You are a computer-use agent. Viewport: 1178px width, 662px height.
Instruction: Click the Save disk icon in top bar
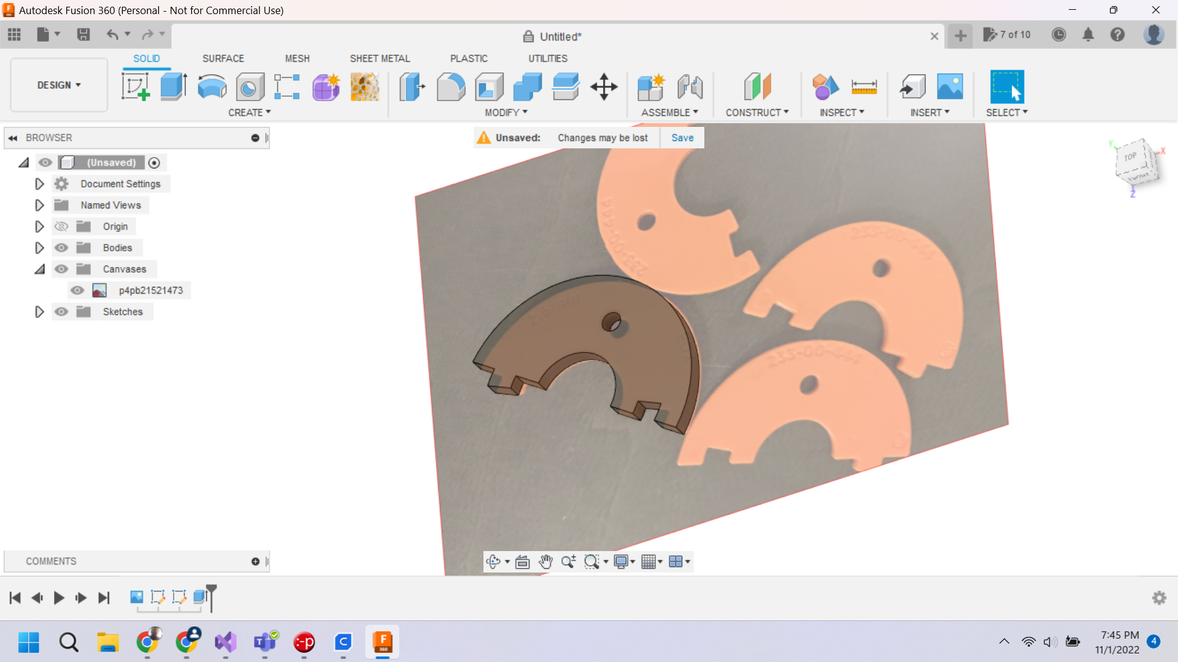tap(83, 35)
